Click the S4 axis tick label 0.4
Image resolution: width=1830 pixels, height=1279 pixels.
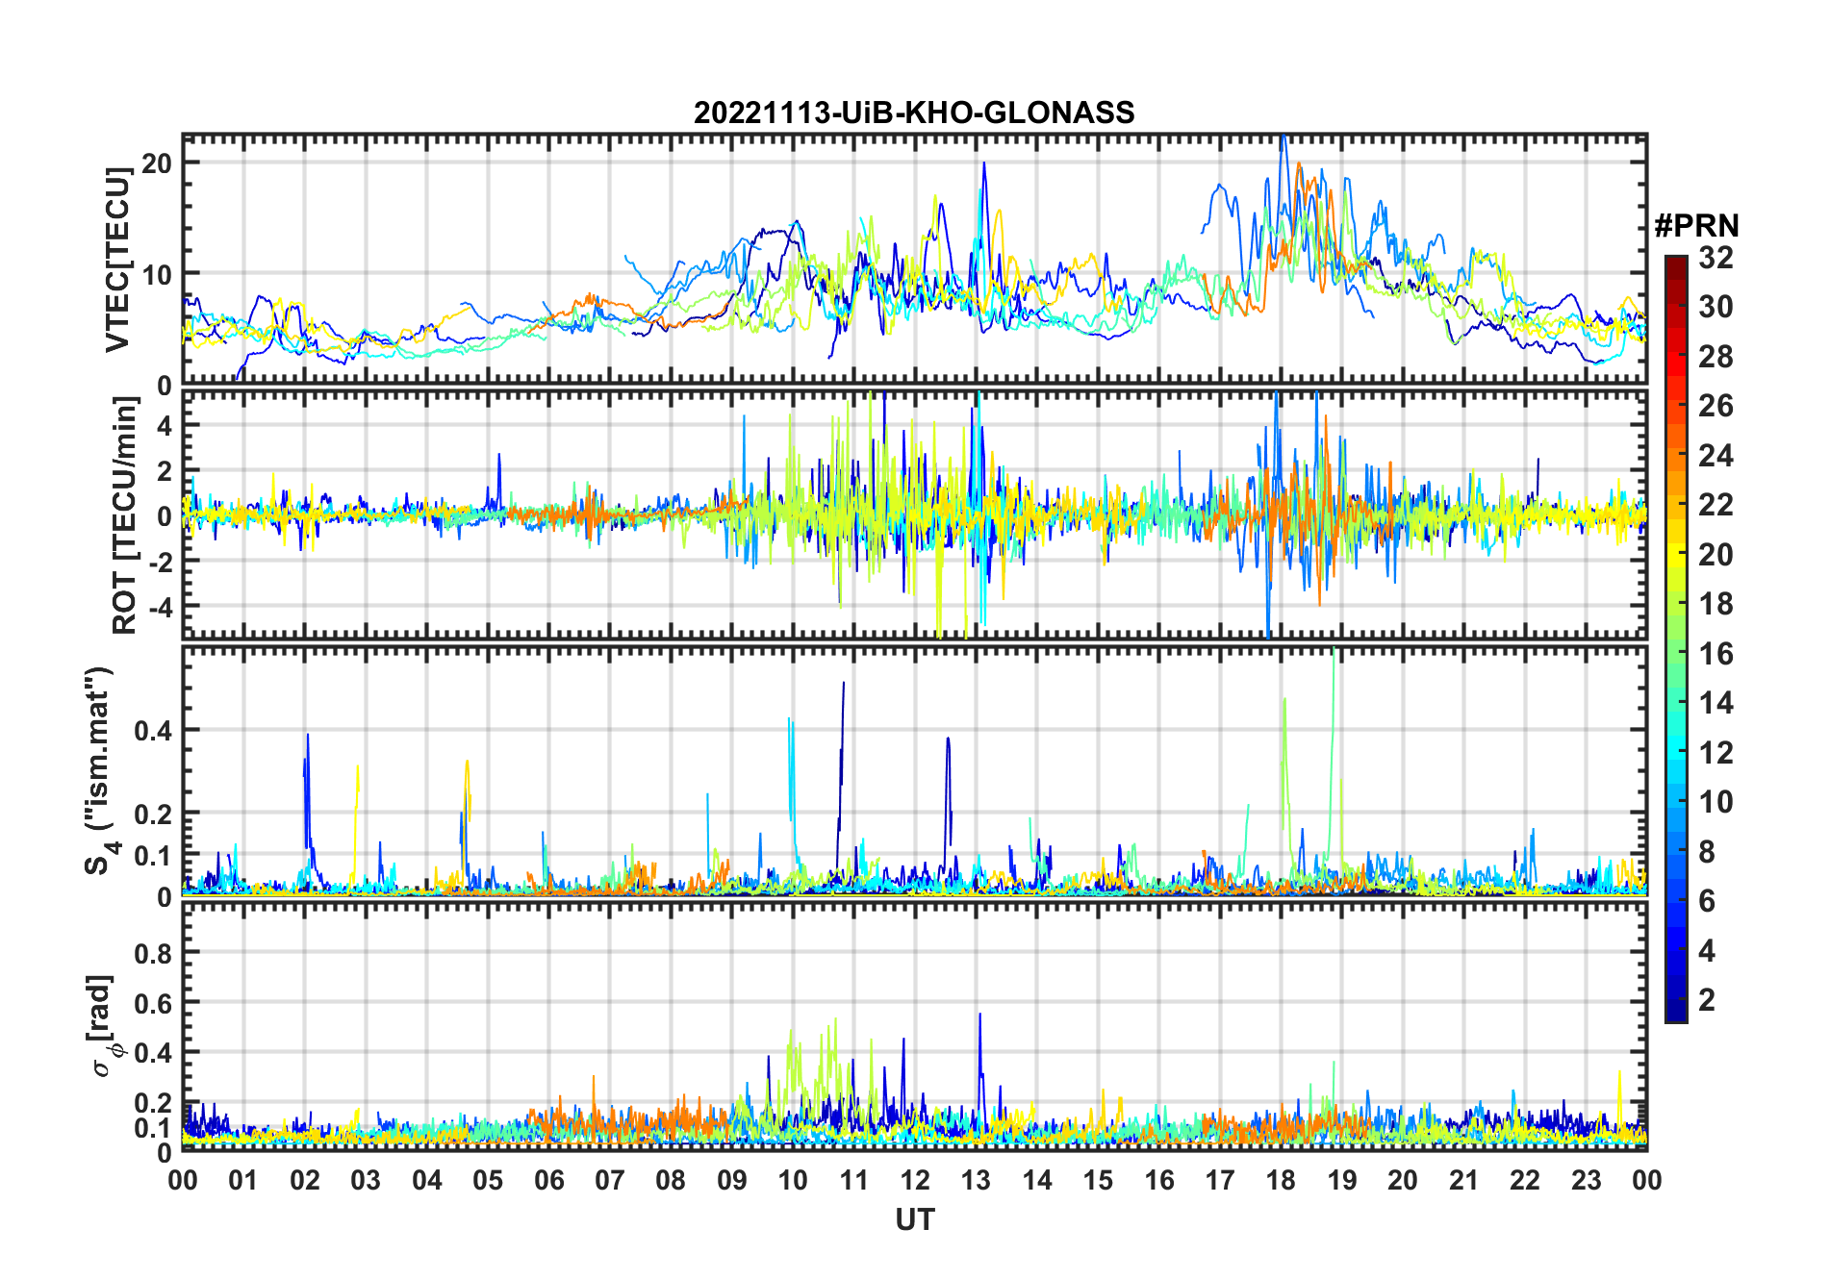point(153,730)
